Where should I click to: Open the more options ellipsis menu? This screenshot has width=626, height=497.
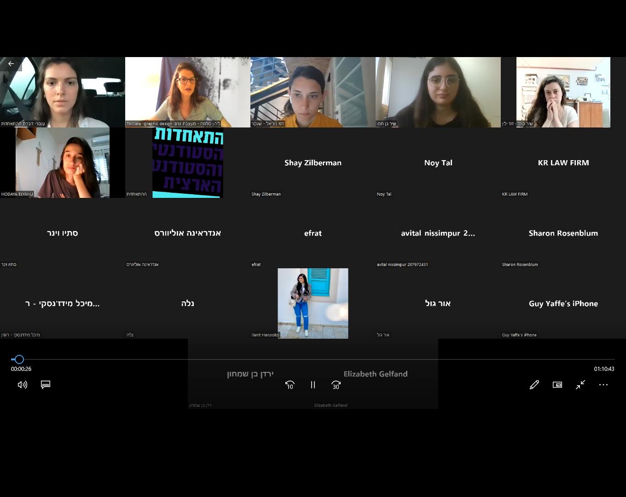603,385
